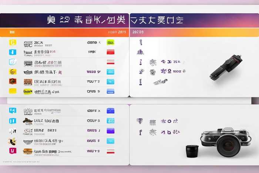
Task: Click the lime green badge
Action: pos(110,42)
